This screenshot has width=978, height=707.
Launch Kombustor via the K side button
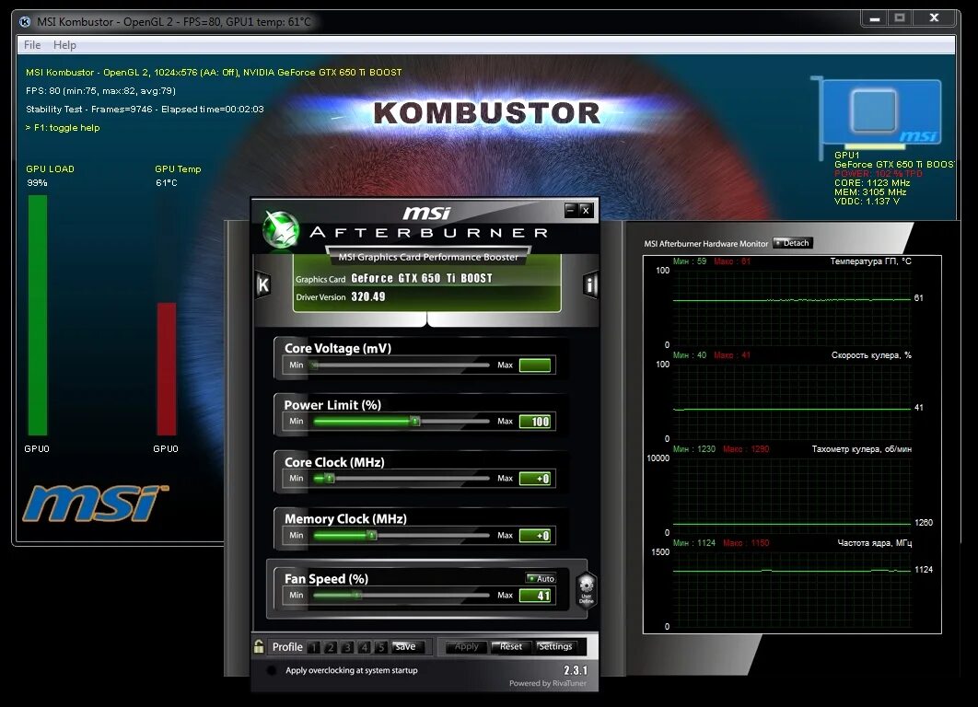[x=263, y=285]
